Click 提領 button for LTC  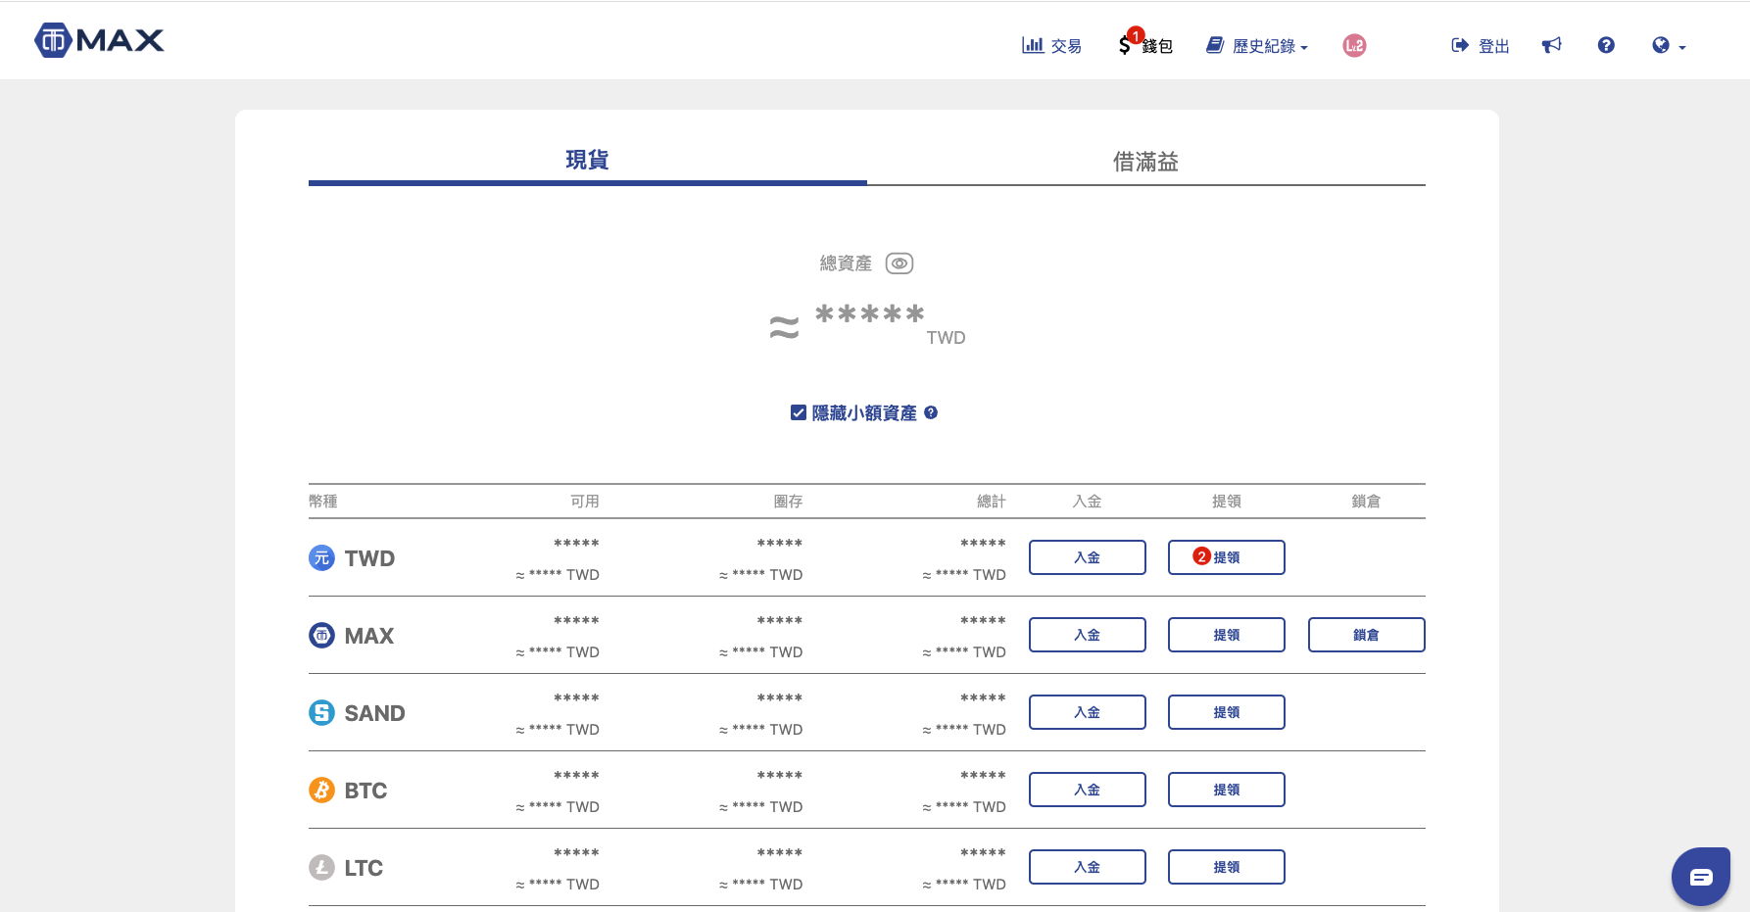tap(1227, 867)
